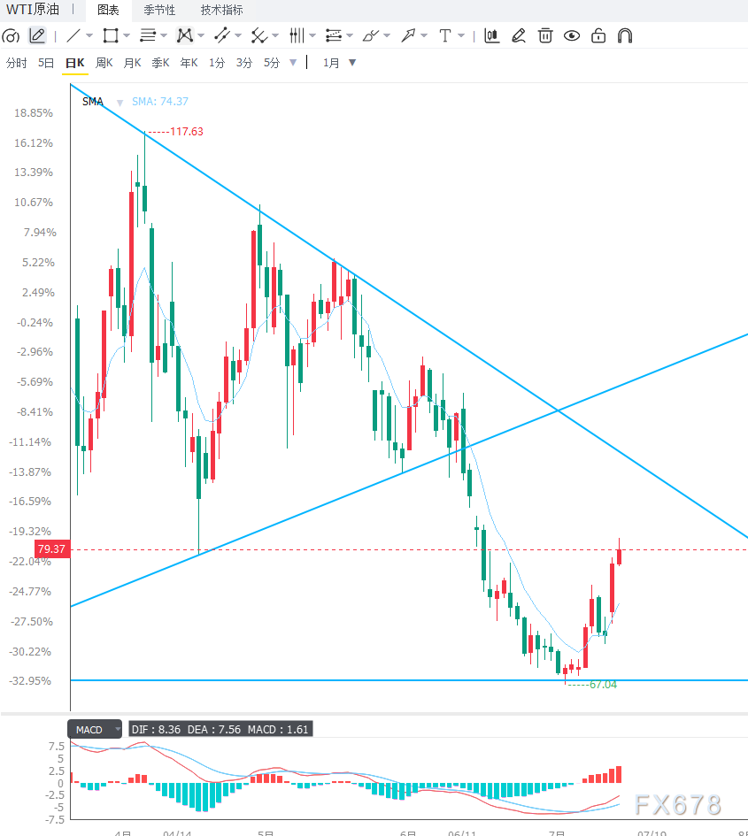Click the spiral indicator icon in toolbar
The image size is (748, 836).
pyautogui.click(x=11, y=35)
